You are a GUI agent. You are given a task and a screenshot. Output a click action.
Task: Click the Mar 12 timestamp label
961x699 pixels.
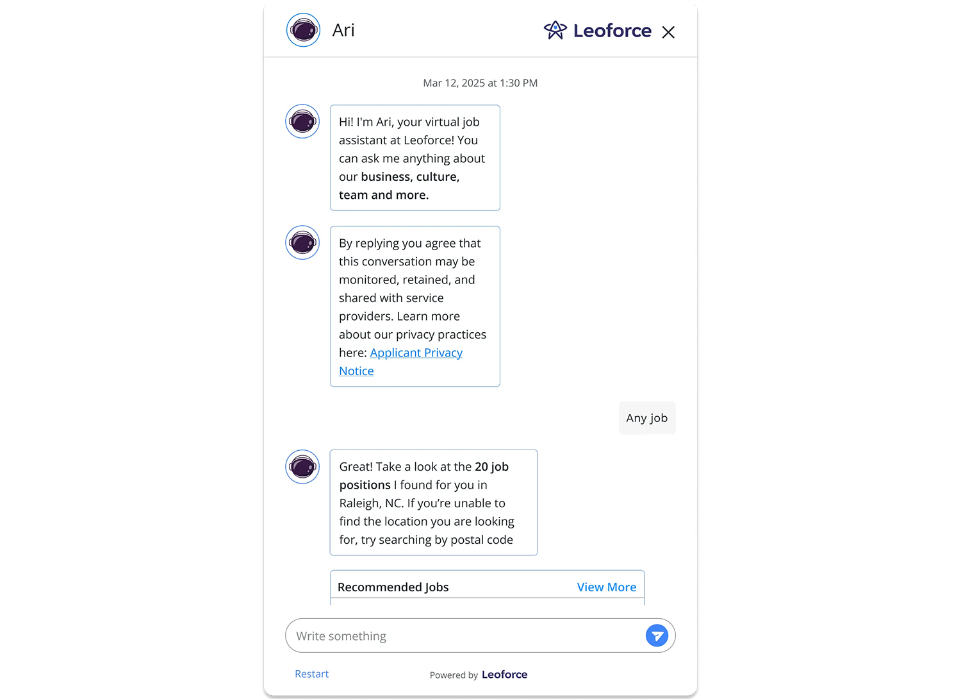click(480, 83)
